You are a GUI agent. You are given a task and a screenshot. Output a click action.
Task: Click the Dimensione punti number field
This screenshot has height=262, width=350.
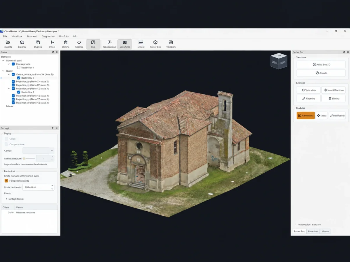45,159
